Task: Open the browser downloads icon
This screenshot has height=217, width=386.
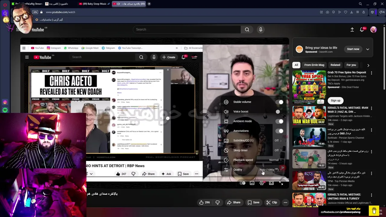Action: click(x=351, y=12)
